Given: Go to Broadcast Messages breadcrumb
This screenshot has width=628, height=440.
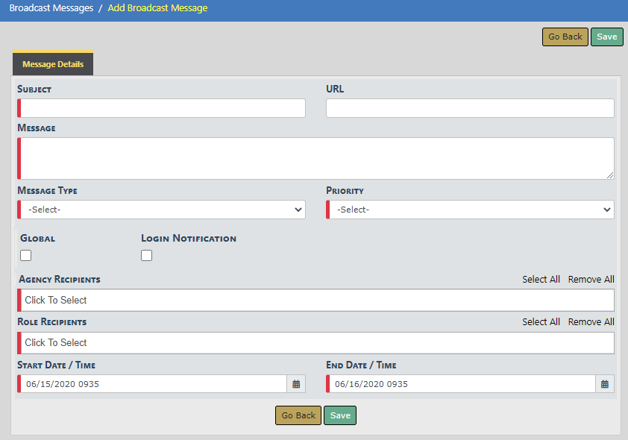Looking at the screenshot, I should click(x=51, y=8).
